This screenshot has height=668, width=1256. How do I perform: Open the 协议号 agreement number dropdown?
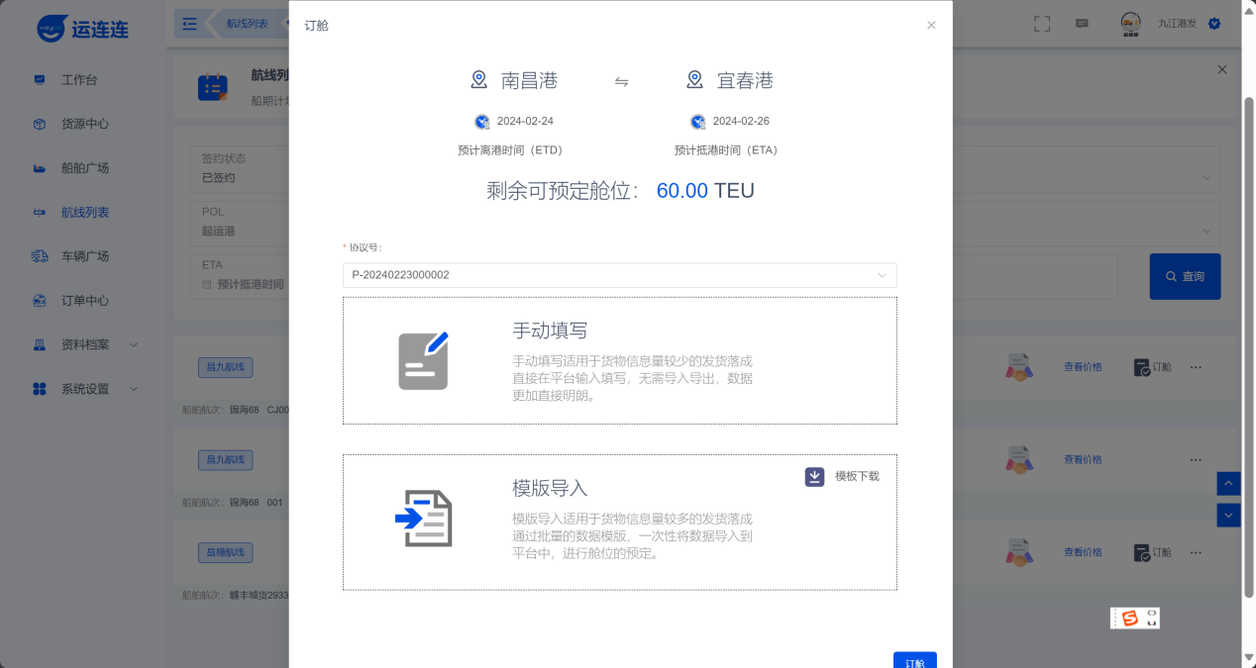(619, 275)
